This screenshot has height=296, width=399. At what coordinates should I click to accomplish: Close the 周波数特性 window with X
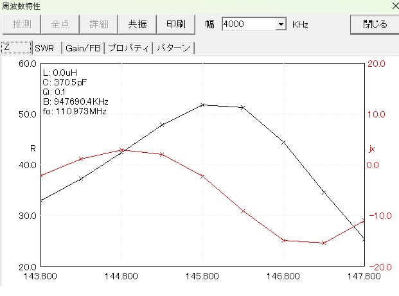click(393, 5)
